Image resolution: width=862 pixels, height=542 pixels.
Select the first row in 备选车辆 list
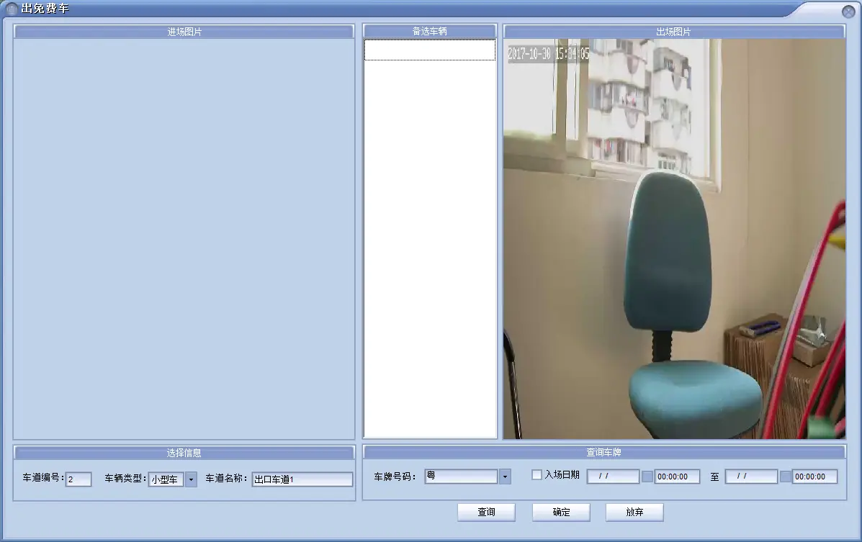(429, 50)
